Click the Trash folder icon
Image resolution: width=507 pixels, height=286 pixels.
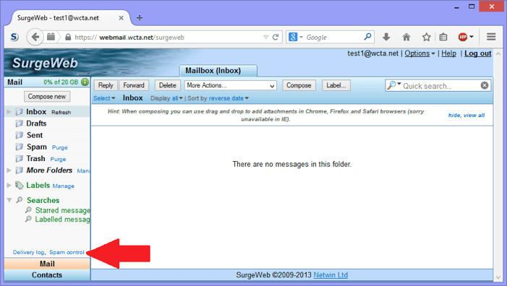click(x=20, y=158)
